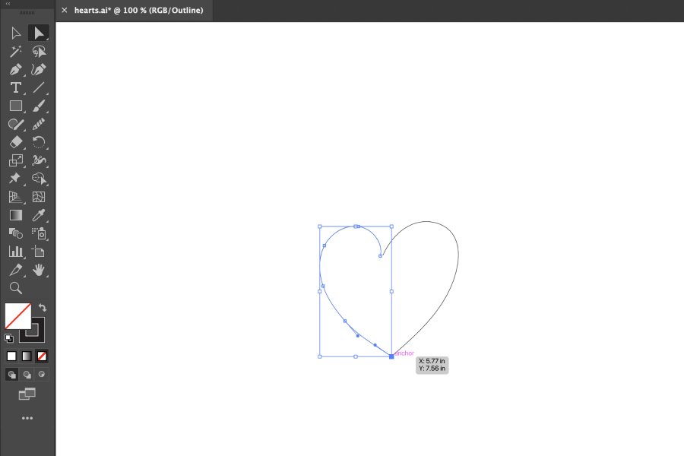
Task: Select the Eyedropper tool
Action: coord(39,215)
